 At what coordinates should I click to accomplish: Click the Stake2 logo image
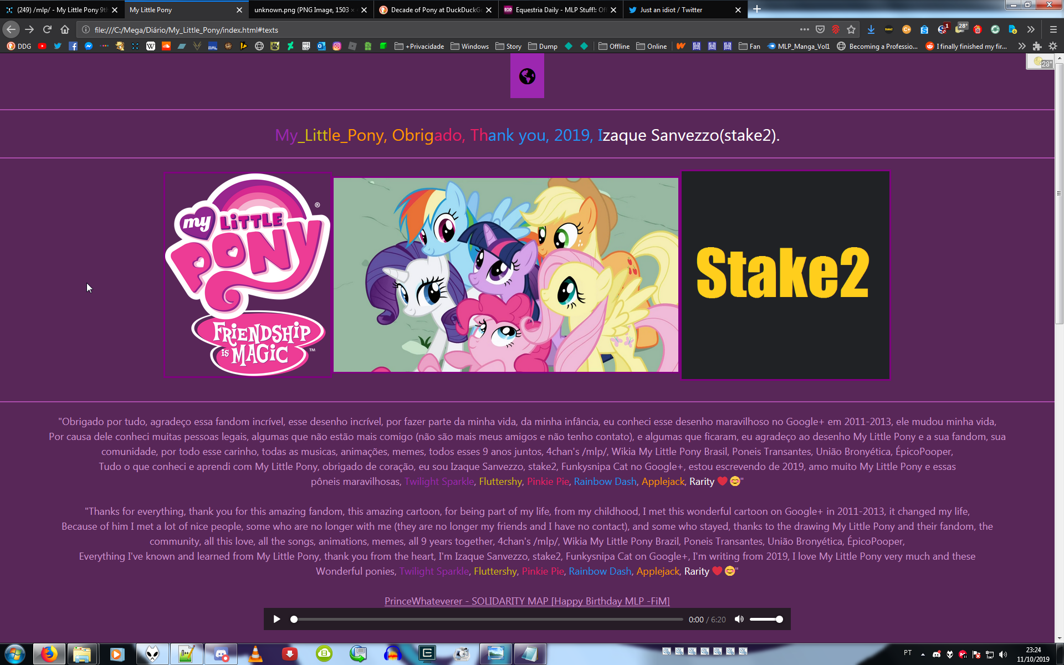pos(785,275)
